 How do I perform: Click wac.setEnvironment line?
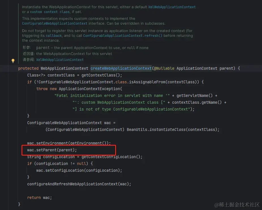pos(69,143)
